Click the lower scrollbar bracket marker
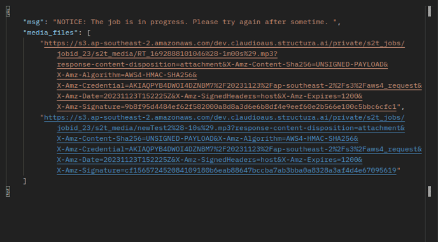 [429, 192]
